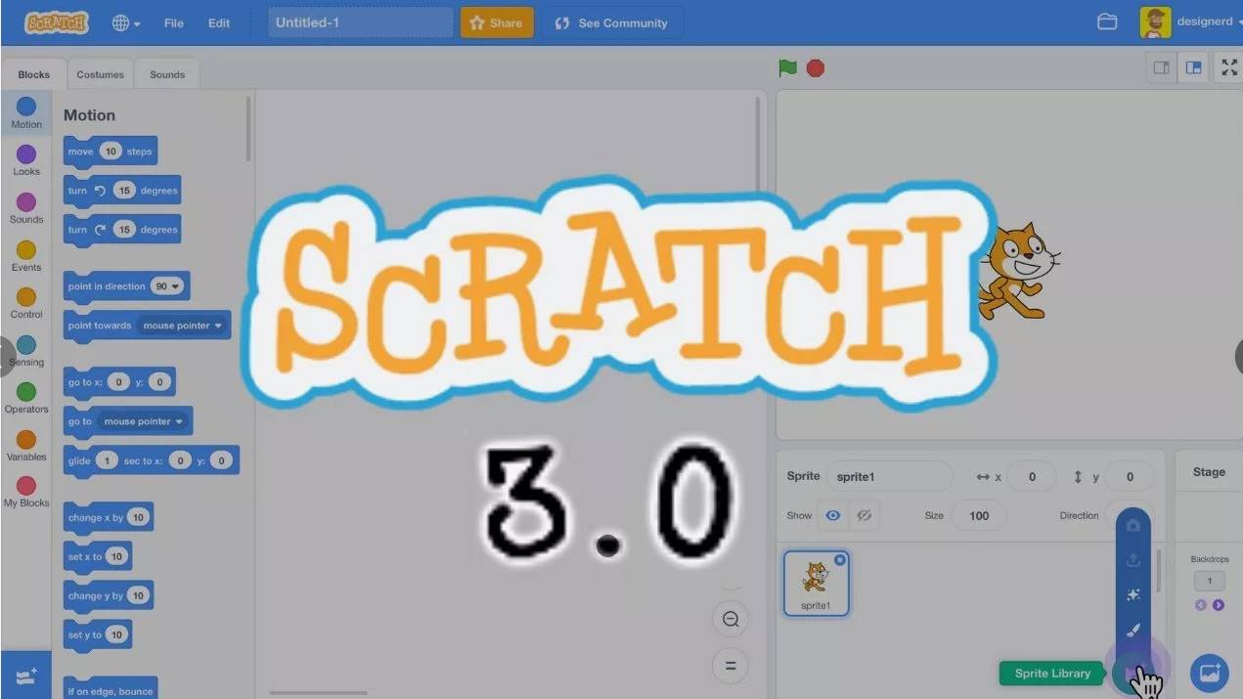Click the block palette vertical scrollbar
This screenshot has width=1243, height=699.
coord(248,129)
